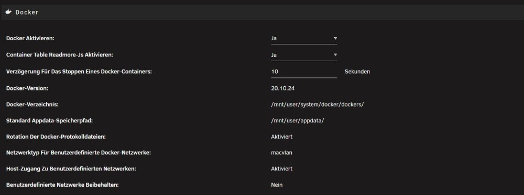Click the Host-Zugang Aktiviert value

point(282,169)
